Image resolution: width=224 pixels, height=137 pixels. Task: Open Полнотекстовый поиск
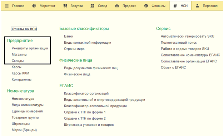(x=179, y=43)
